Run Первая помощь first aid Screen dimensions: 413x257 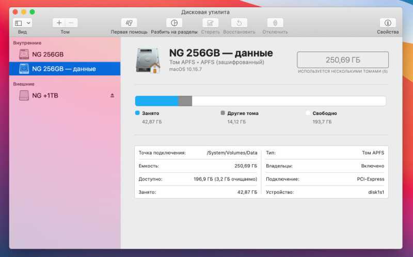129,23
